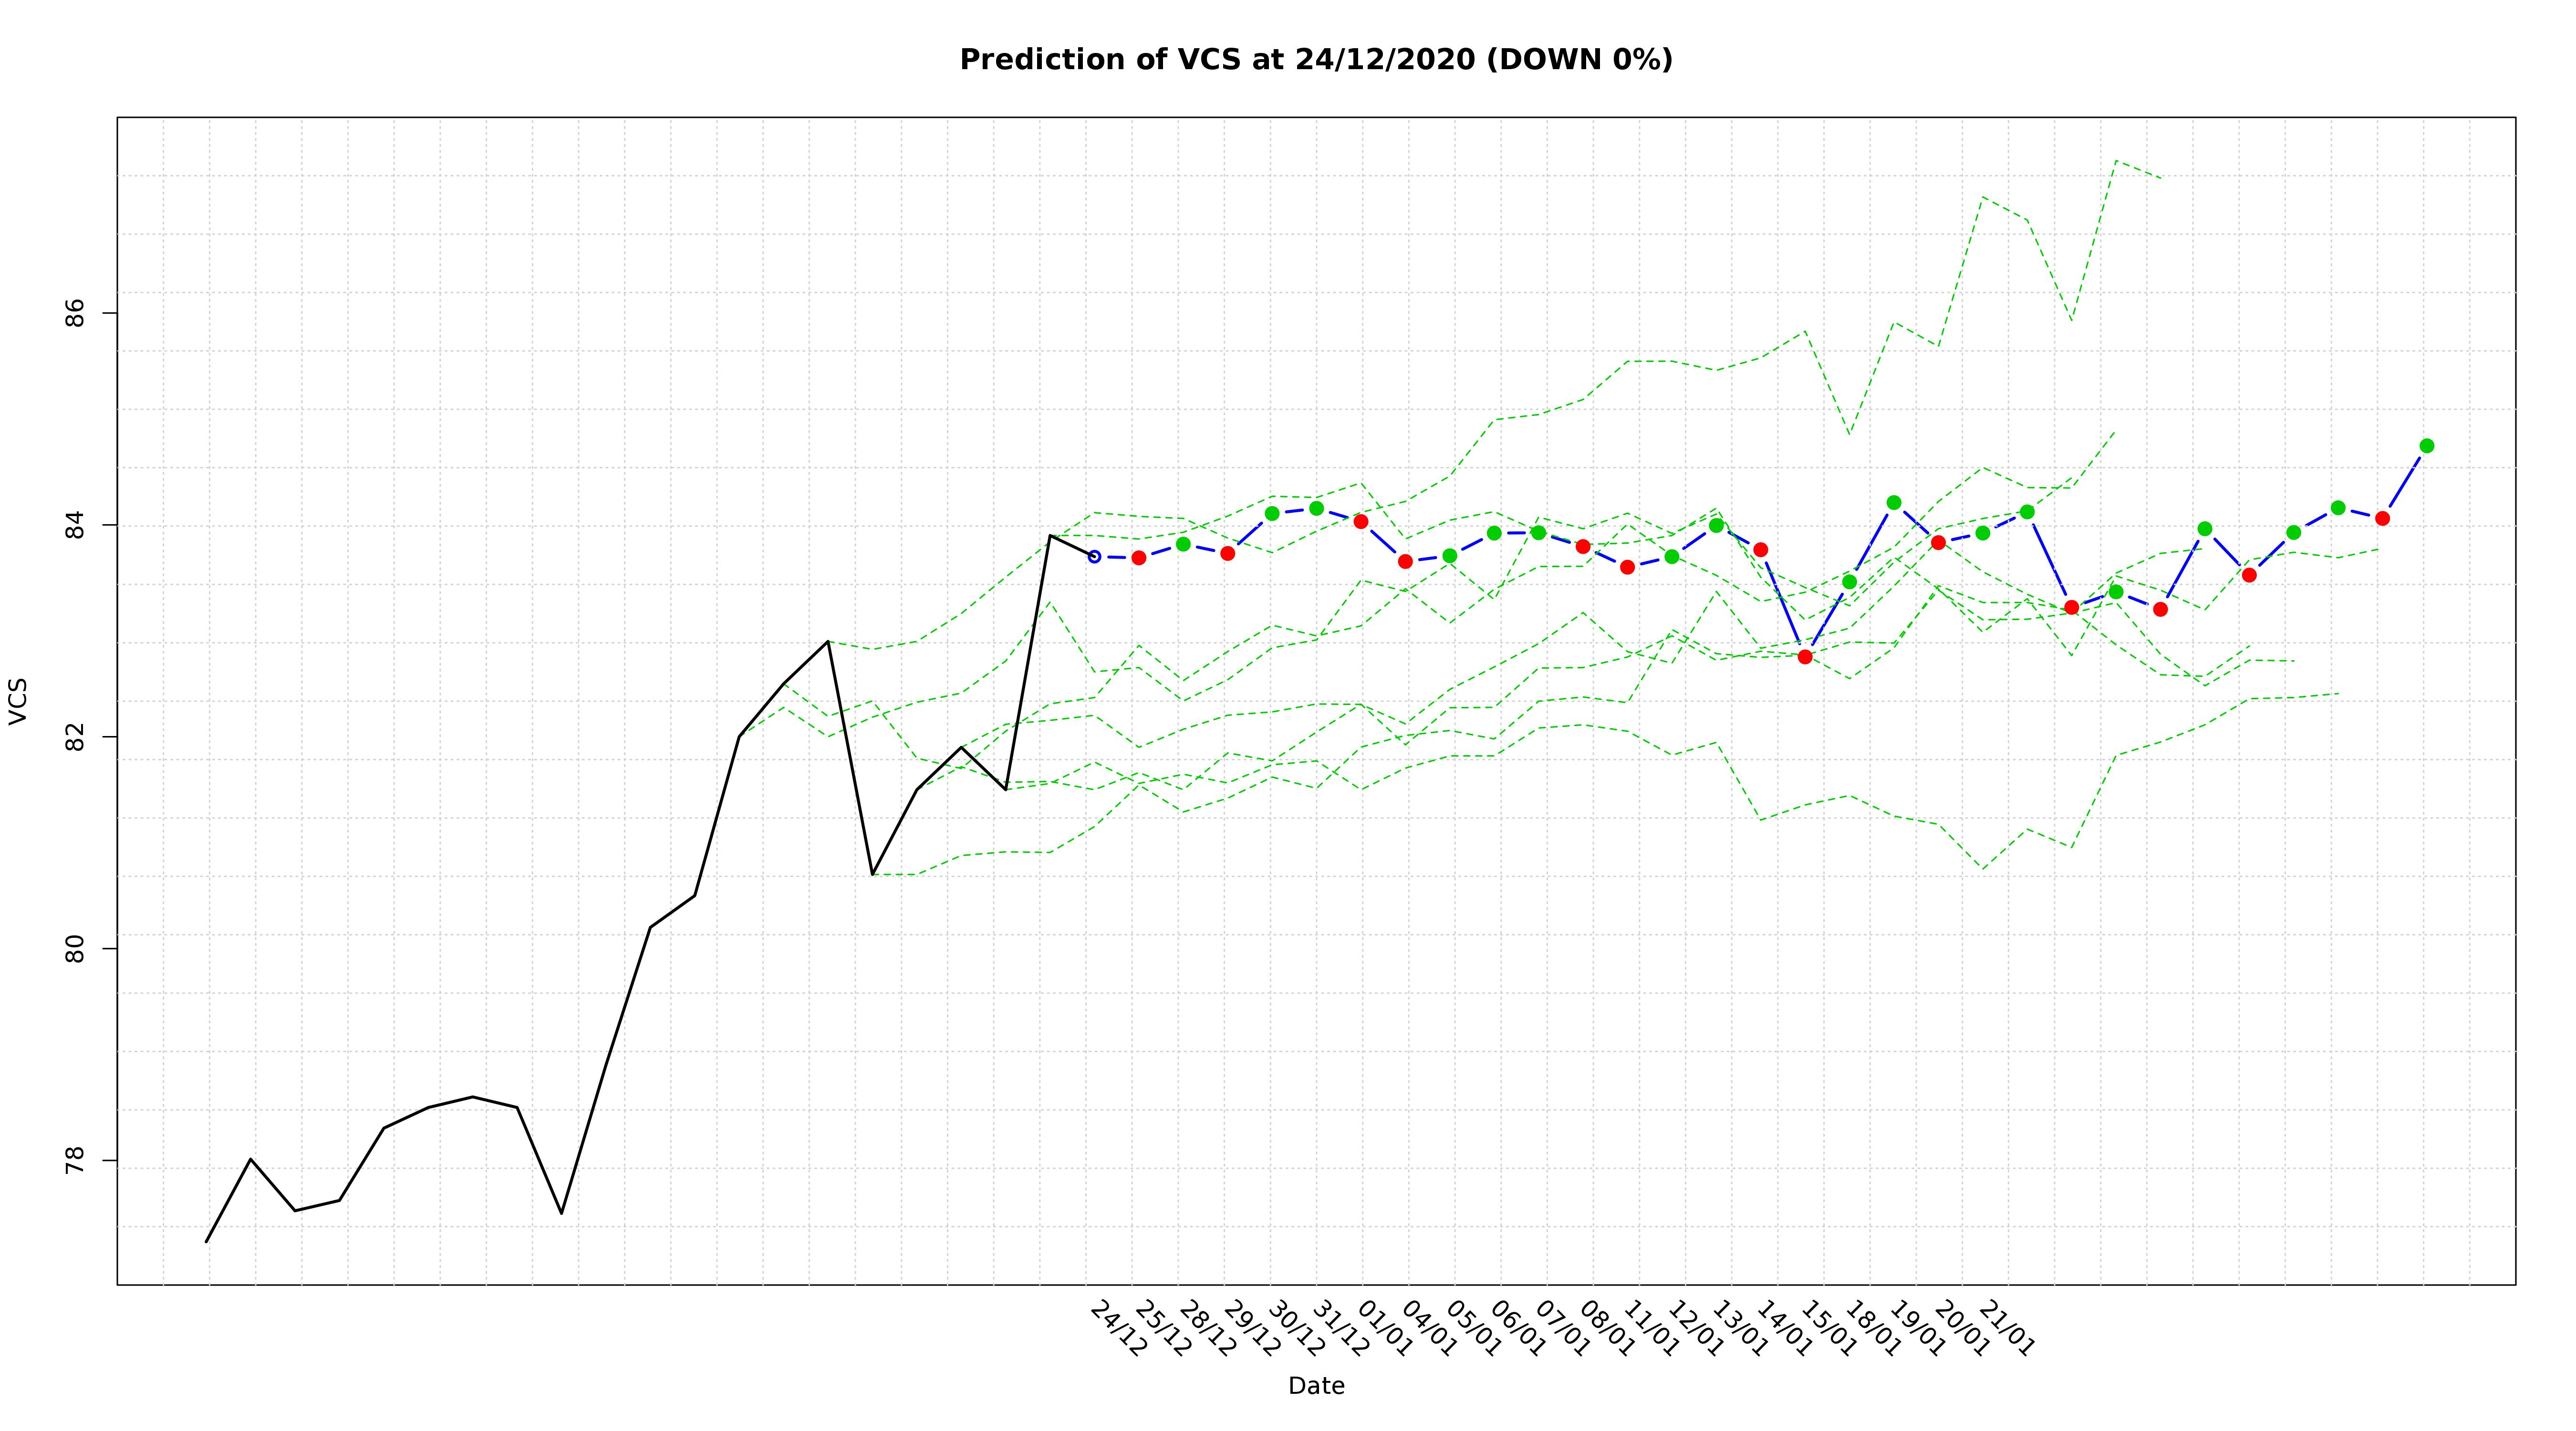Click the lowest red prediction dot

point(1805,657)
